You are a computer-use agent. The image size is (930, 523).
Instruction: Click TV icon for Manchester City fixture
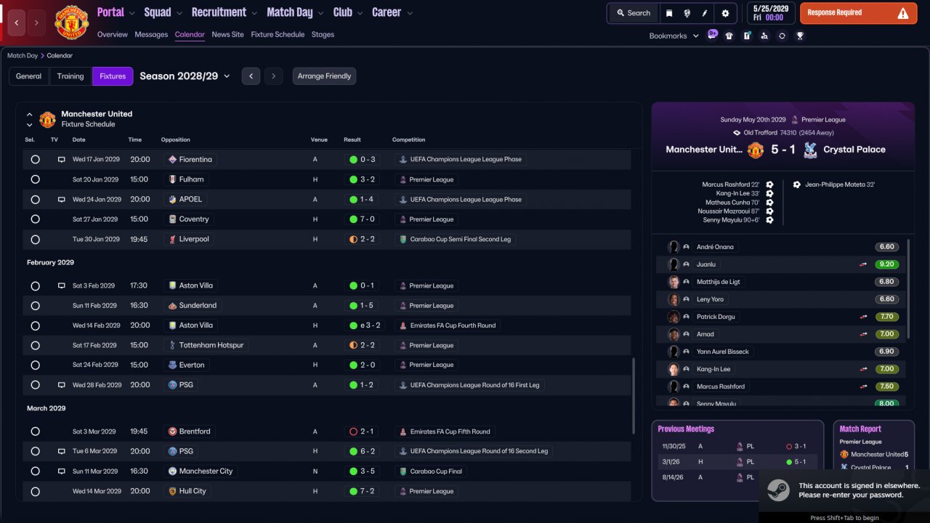click(62, 471)
